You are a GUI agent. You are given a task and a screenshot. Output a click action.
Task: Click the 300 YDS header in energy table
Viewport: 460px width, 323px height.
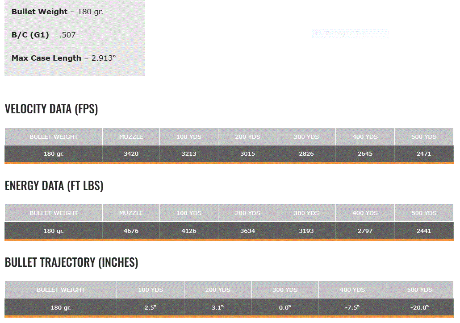(x=306, y=213)
